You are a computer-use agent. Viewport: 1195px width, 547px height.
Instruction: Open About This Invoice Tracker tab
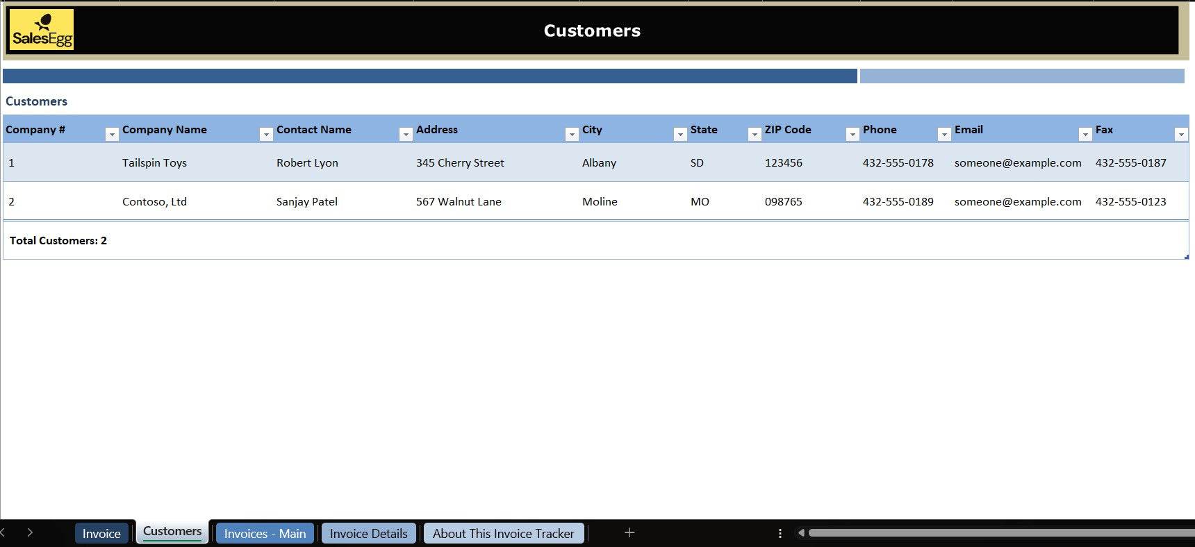503,533
